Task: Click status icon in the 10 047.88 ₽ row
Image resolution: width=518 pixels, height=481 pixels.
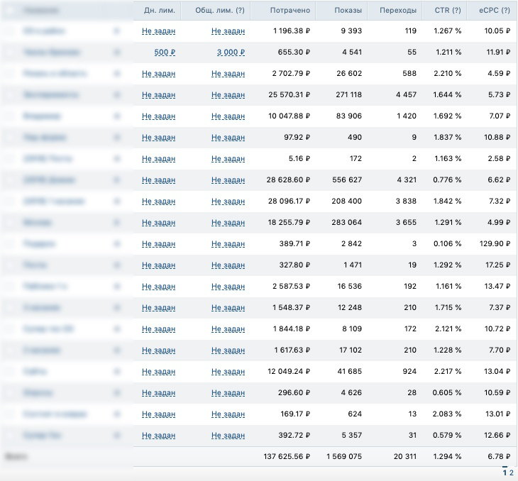Action: 116,116
